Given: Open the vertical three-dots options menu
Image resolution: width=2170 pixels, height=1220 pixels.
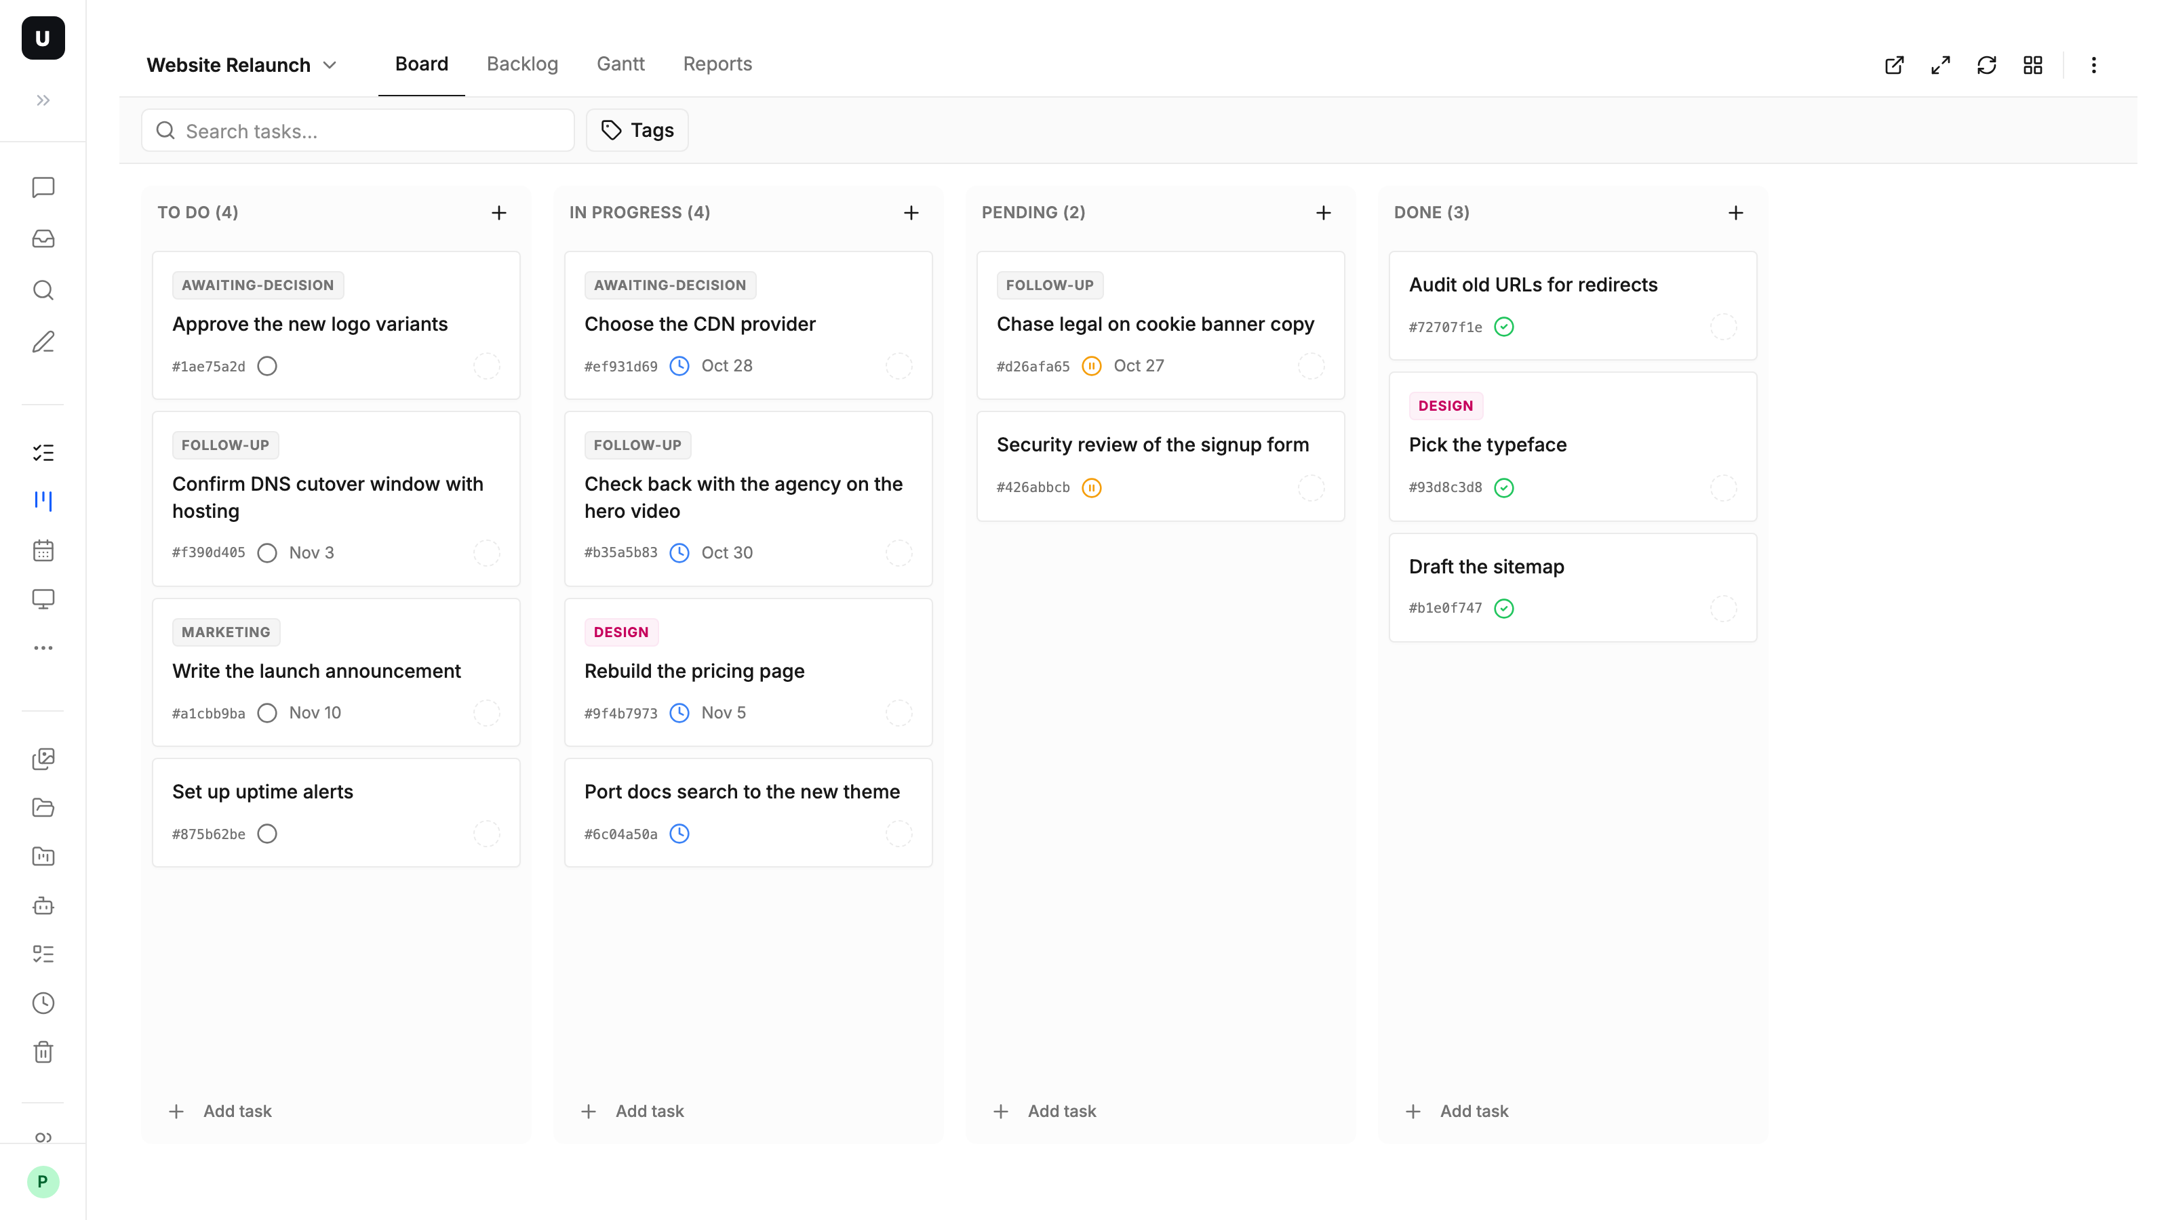Looking at the screenshot, I should [x=2093, y=65].
